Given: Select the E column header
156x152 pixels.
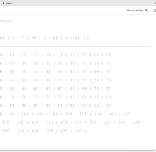Looking at the screenshot, I should (x=13, y=38).
